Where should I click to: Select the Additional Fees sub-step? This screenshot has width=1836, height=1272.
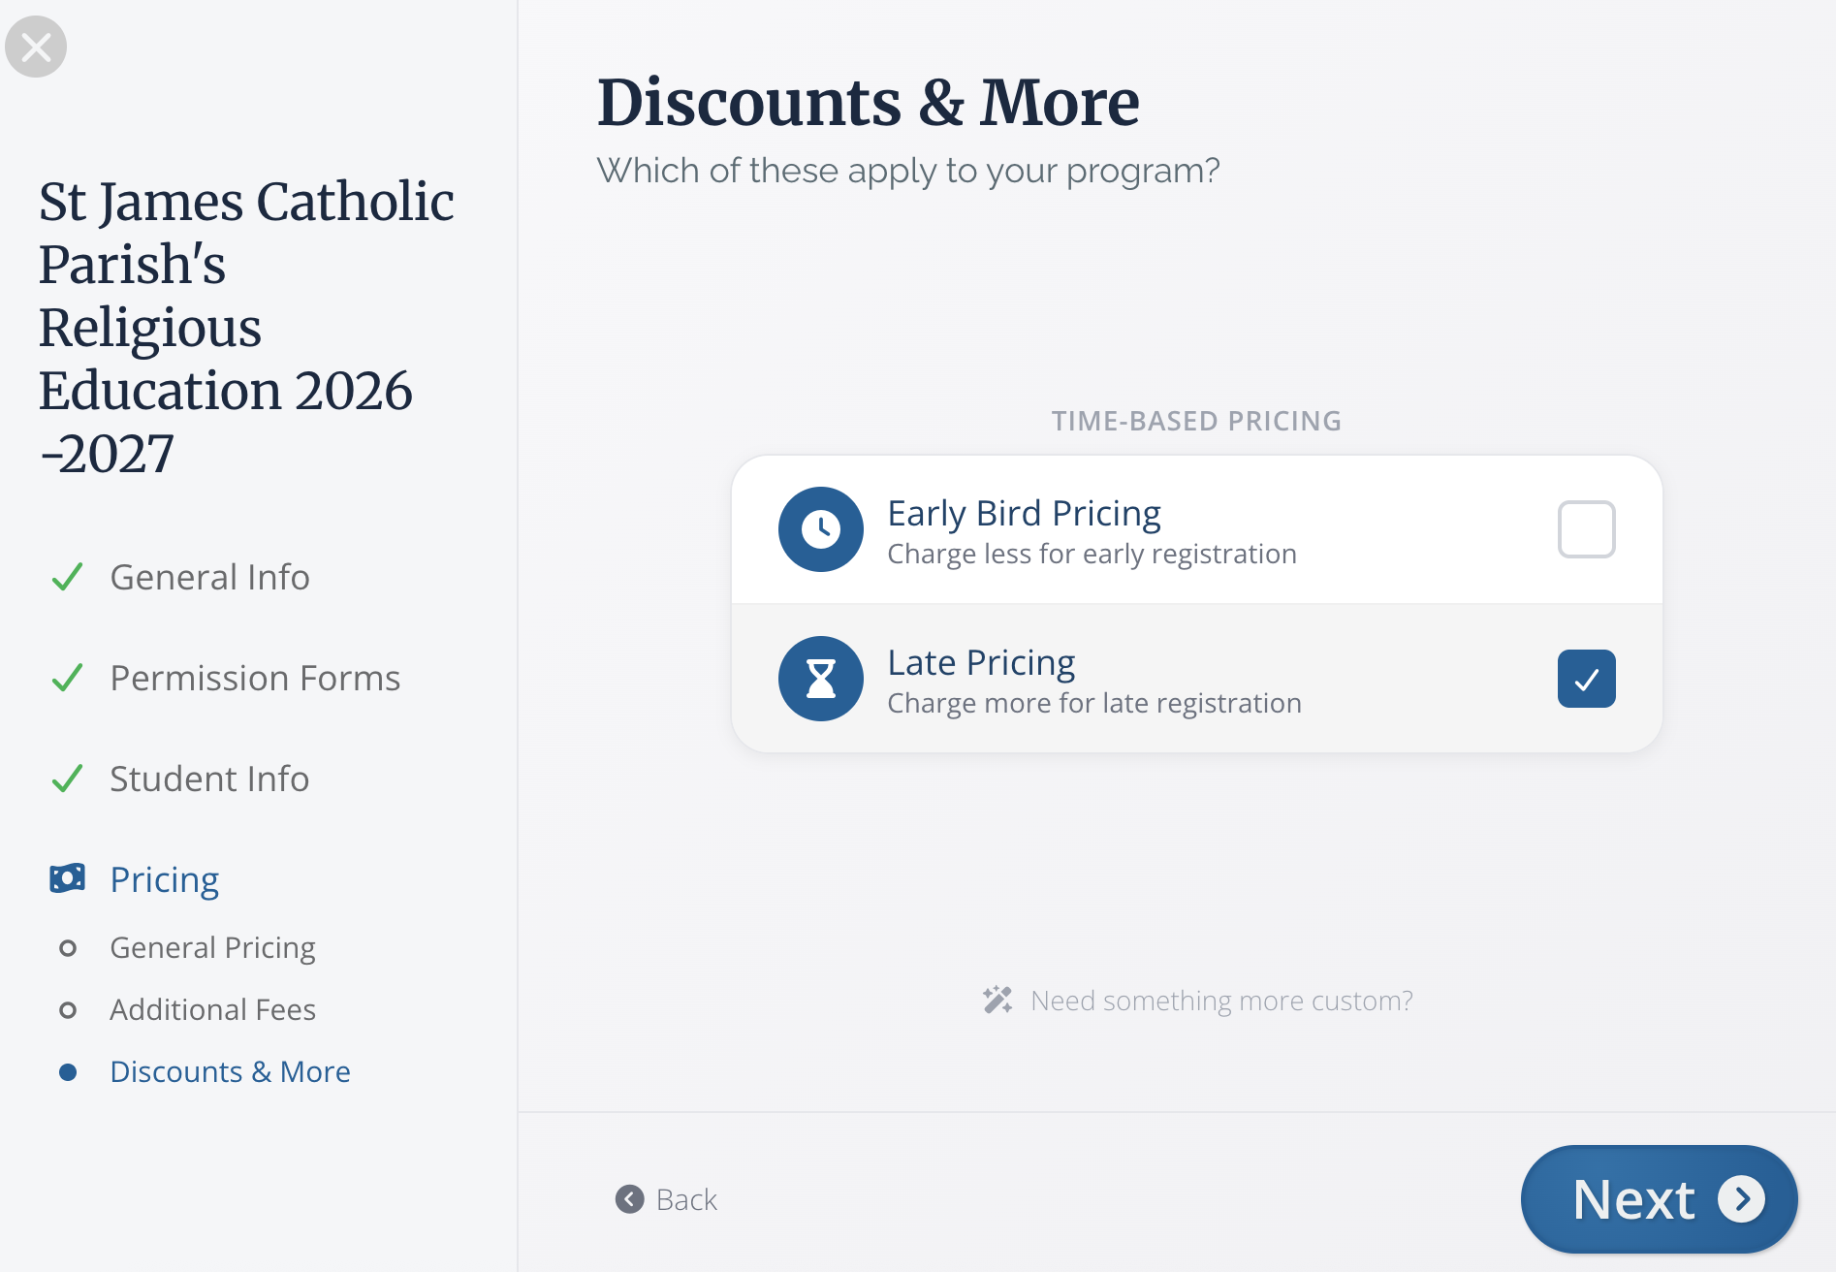[x=212, y=1009]
